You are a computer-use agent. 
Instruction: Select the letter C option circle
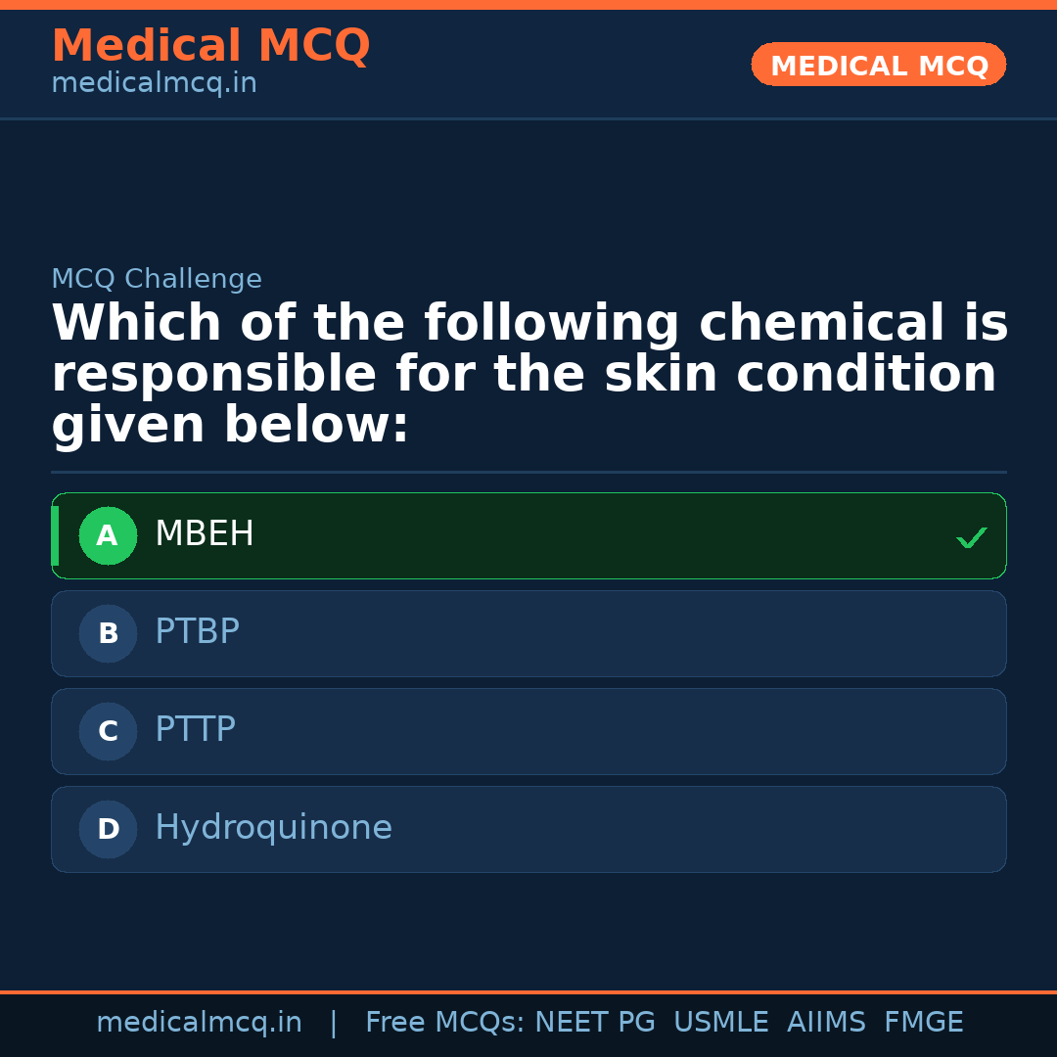click(108, 732)
